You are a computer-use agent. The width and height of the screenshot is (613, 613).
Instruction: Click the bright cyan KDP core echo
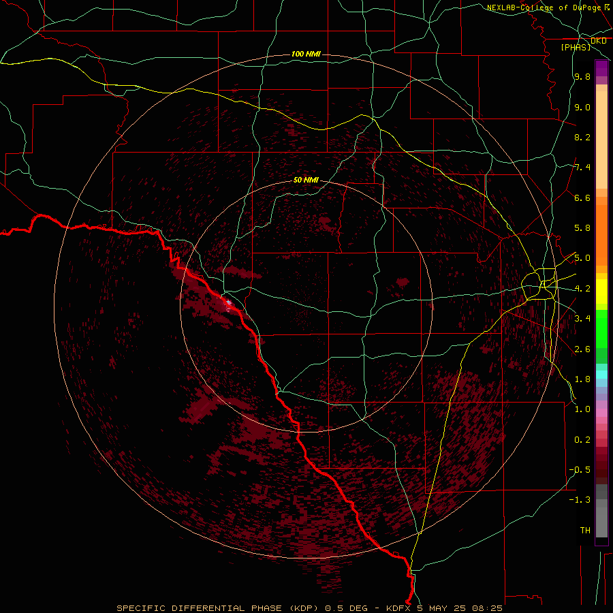point(228,302)
